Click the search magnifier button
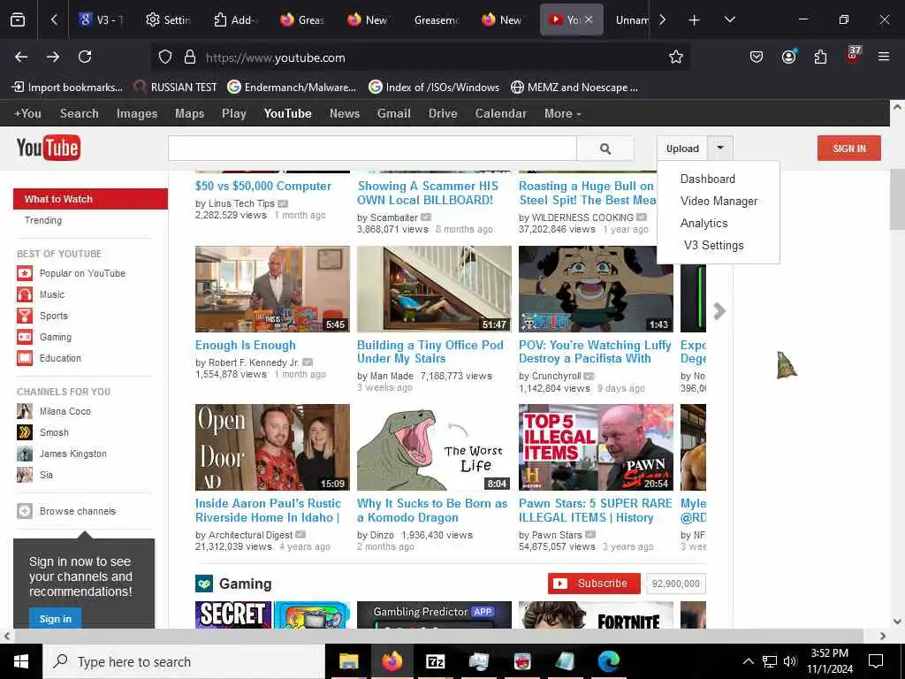The image size is (905, 679). [x=605, y=149]
